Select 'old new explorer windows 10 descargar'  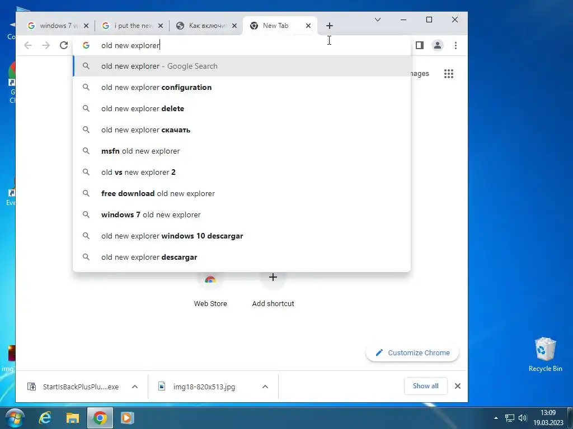tap(242, 236)
